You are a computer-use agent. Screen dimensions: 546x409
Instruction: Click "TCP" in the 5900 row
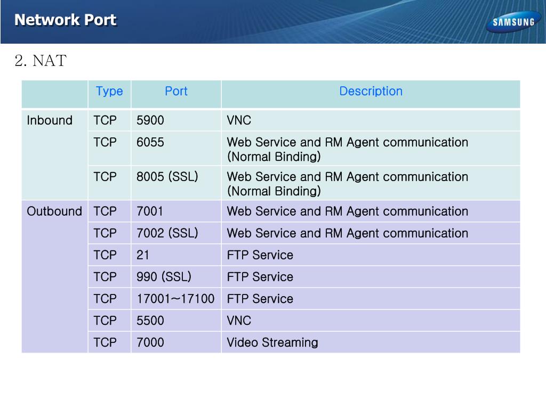(105, 120)
